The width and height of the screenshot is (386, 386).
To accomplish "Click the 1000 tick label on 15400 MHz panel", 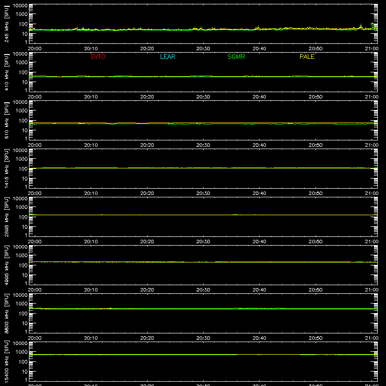I will (22, 352).
